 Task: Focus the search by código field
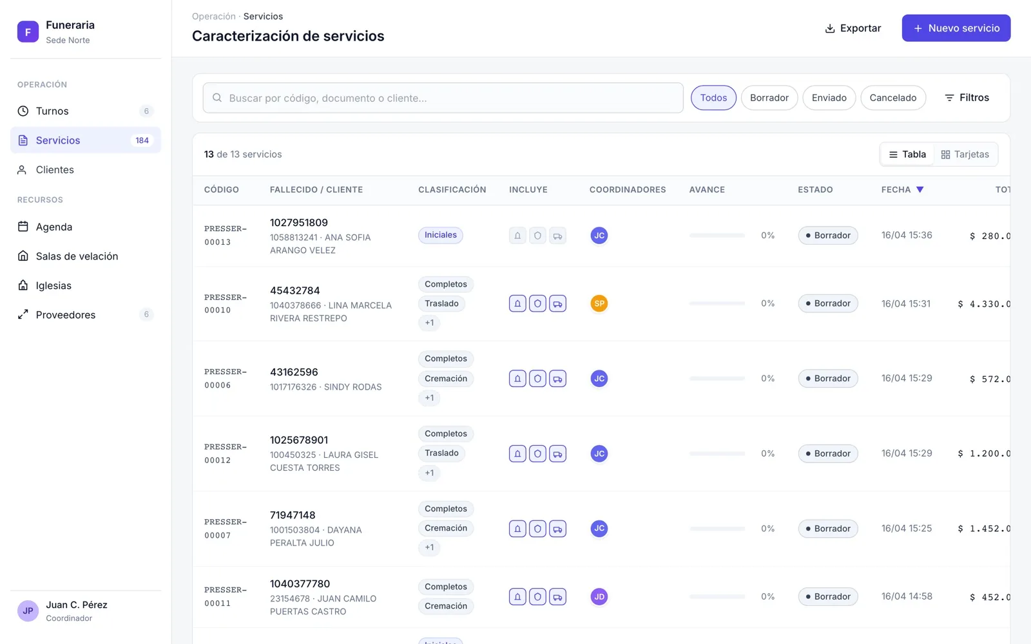pos(443,98)
